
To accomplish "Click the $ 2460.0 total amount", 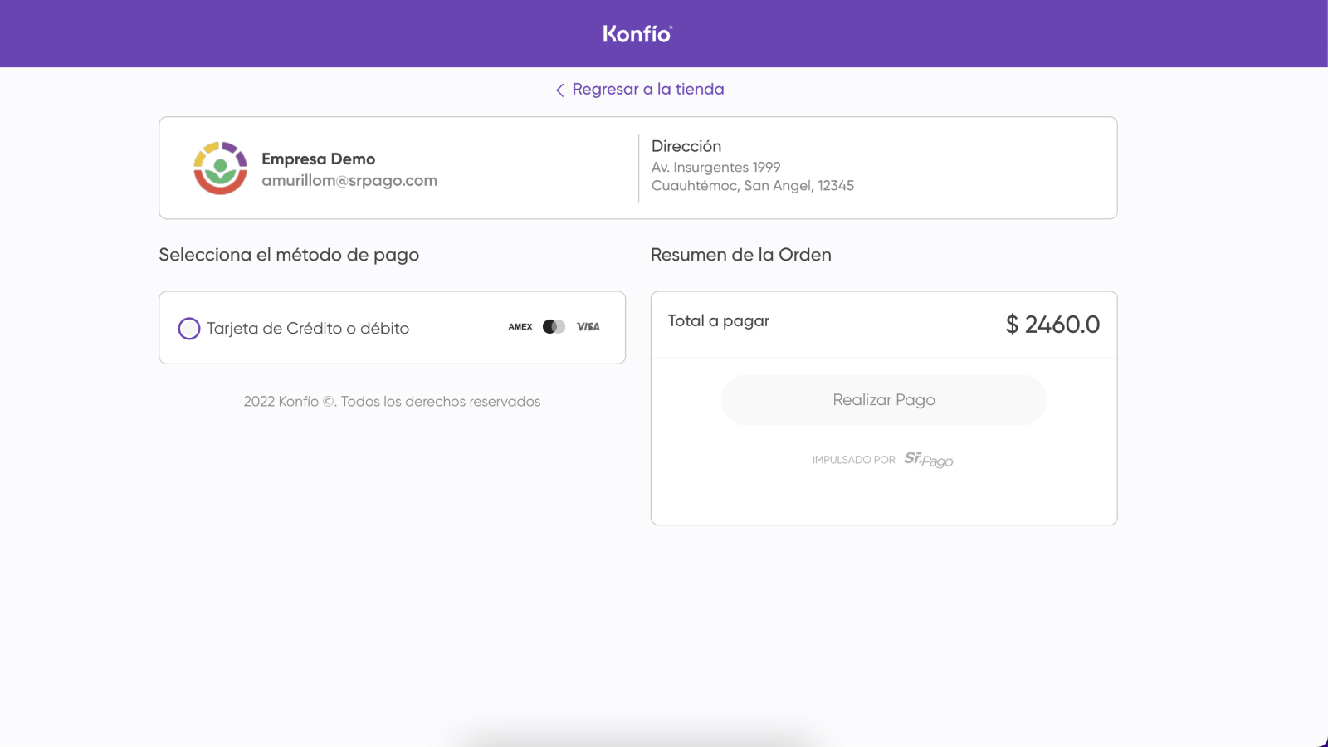I will click(1052, 325).
